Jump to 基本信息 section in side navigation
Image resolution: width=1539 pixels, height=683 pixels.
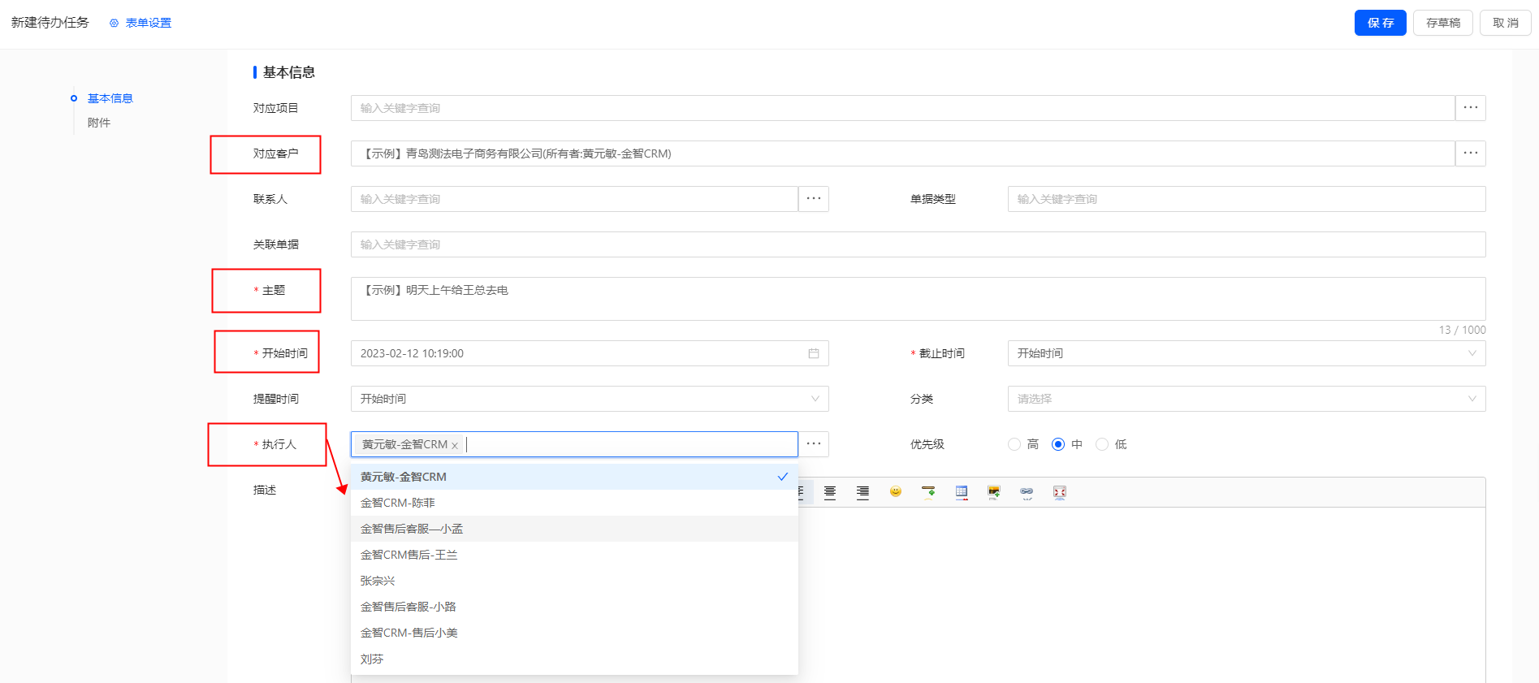pos(110,98)
